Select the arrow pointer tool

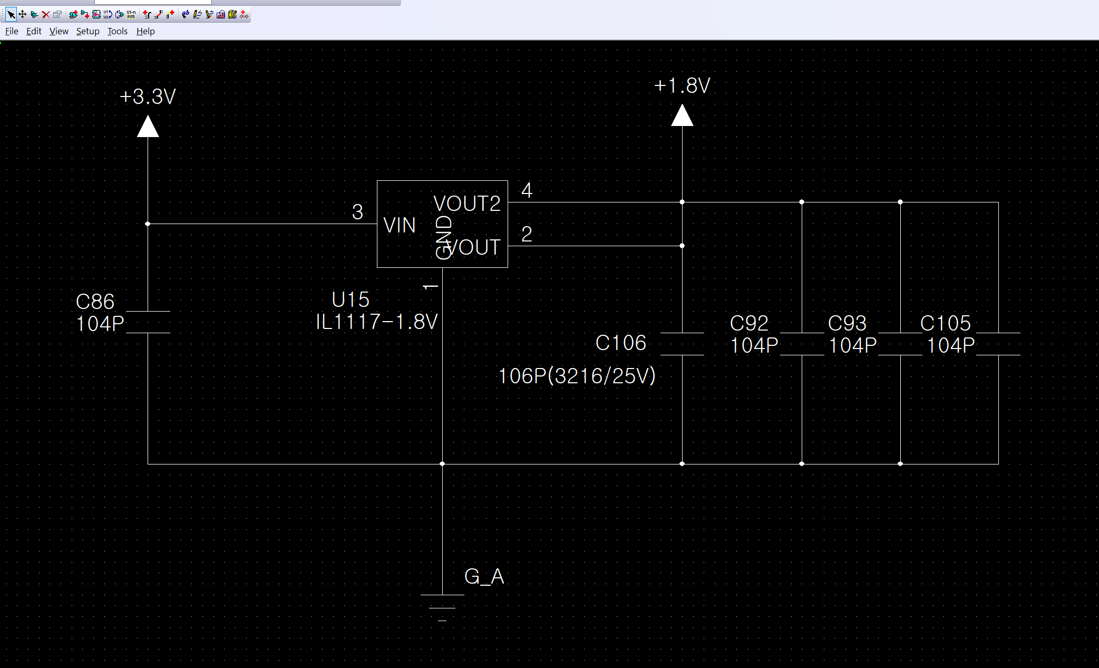[x=11, y=14]
